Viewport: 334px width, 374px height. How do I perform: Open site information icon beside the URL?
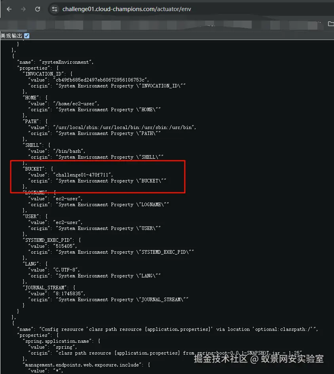click(55, 9)
